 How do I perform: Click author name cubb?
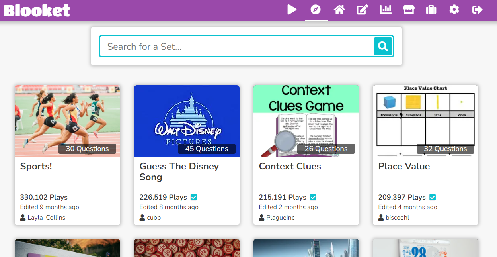[x=154, y=218]
